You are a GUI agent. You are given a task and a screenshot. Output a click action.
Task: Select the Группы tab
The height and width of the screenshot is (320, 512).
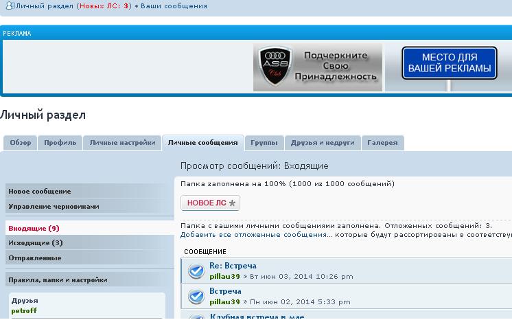click(264, 143)
